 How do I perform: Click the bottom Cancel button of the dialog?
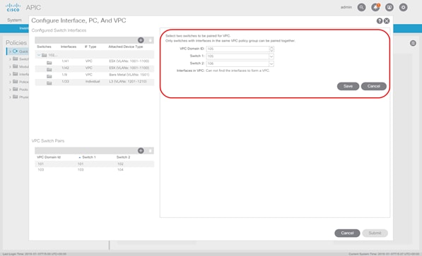pos(347,233)
